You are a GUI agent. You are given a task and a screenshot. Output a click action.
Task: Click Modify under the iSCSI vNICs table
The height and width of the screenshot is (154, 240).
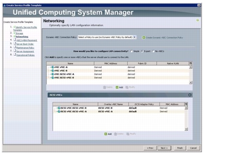131,134
